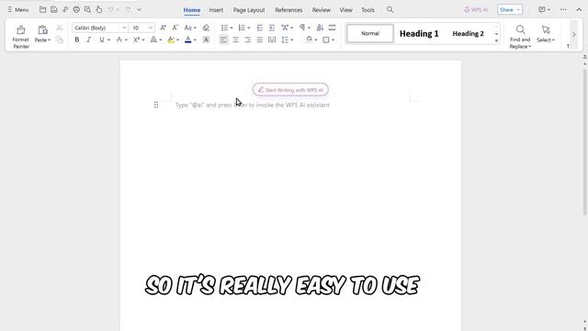
Task: Open the font color A swatch
Action: tap(188, 40)
